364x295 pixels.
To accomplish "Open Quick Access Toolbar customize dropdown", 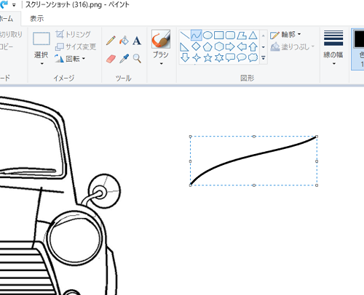I will pyautogui.click(x=14, y=5).
